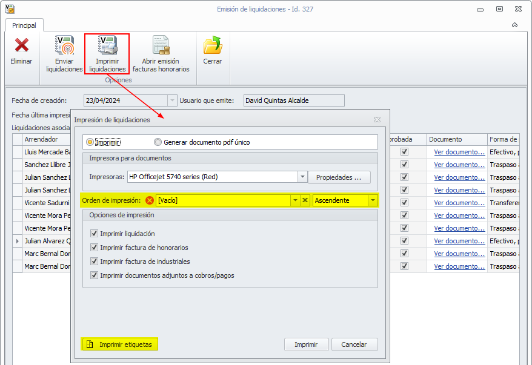Open Ver documento link in Julian Alvarez row
This screenshot has width=532, height=365.
tap(459, 241)
